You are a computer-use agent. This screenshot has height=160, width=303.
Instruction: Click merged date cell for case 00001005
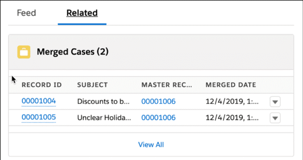232,118
